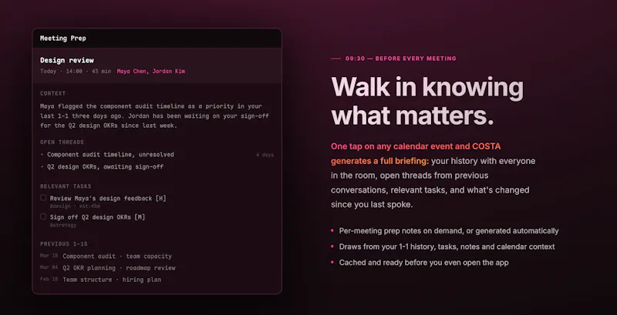Viewport: 617px width, 315px height.
Task: Open the Component audit timeline, unresolved thread
Action: tap(107, 155)
